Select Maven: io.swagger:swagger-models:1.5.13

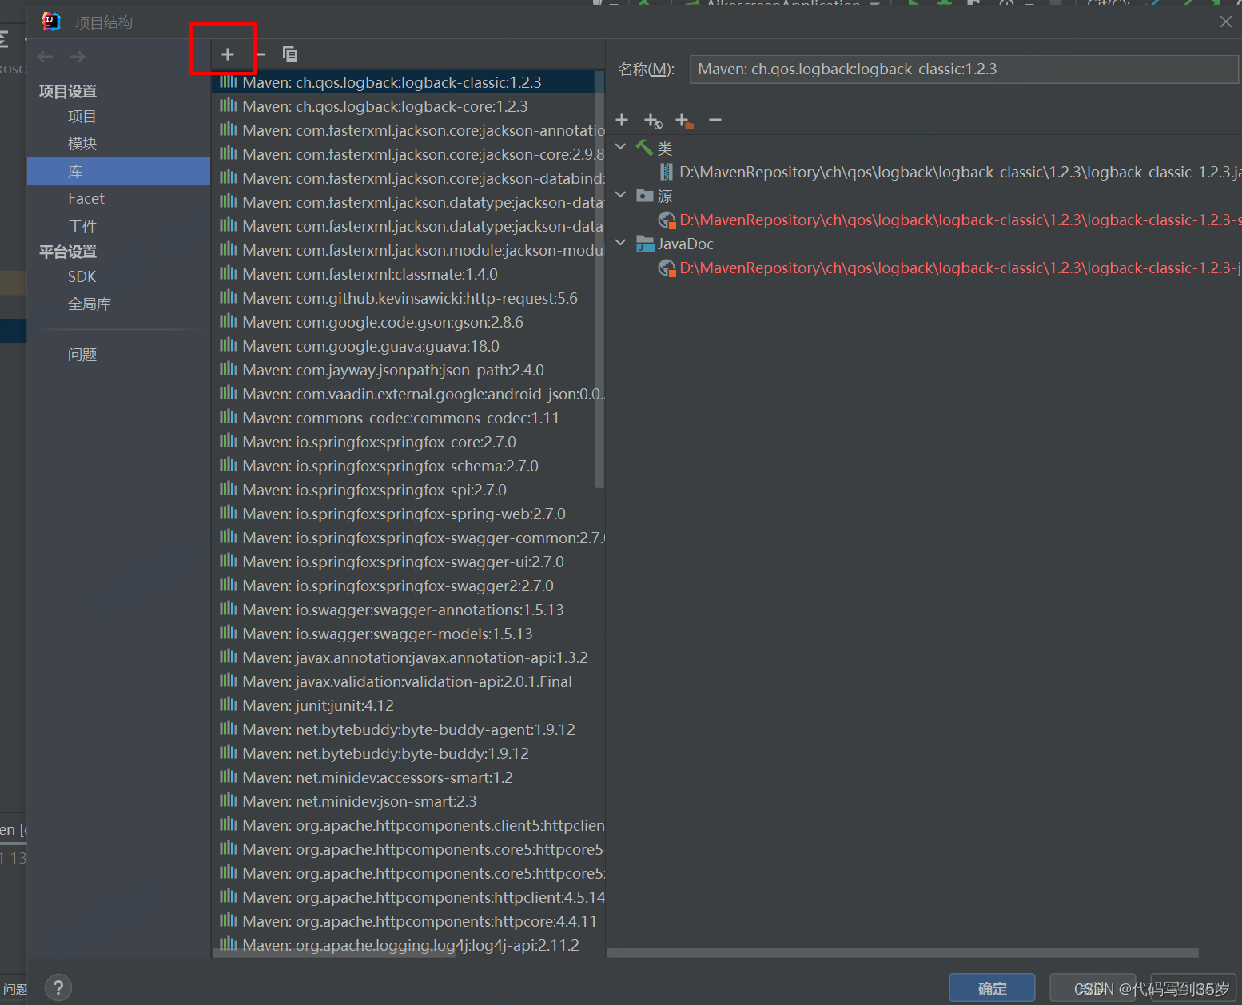click(x=408, y=634)
